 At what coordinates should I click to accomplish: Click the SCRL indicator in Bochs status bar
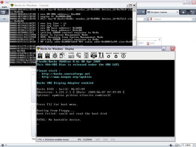(x=113, y=139)
